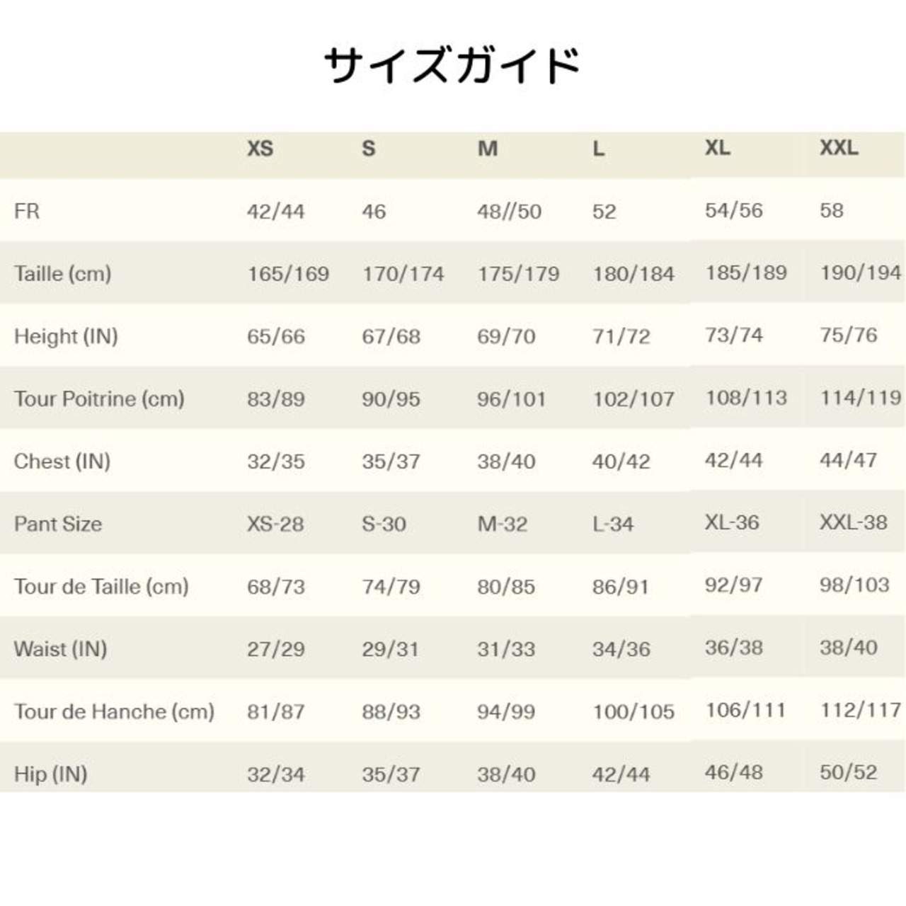906x906 pixels.
Task: Select the 27/29 waist value
Action: click(276, 649)
